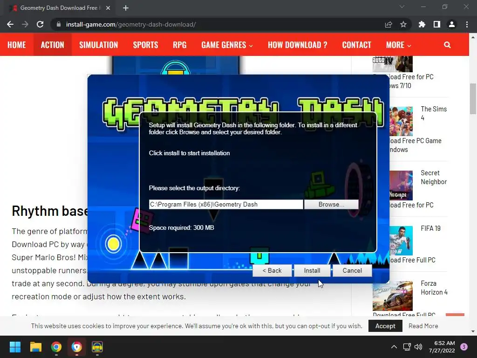
Task: Click the "Space required: 300 MB" text
Action: [x=181, y=227]
